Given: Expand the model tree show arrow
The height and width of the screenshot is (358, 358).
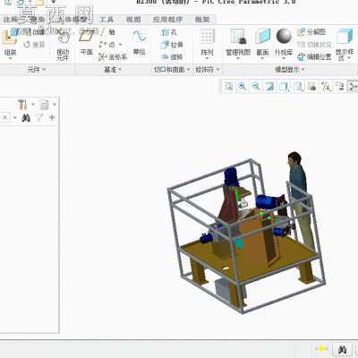Looking at the screenshot, I should pos(55,105).
